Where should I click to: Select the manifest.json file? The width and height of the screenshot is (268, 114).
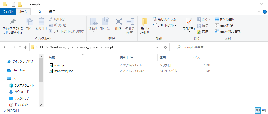(64, 71)
